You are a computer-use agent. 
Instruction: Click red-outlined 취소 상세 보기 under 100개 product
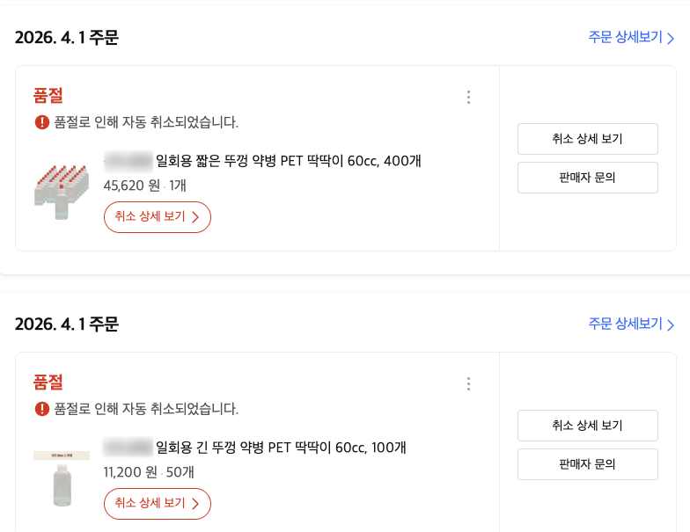click(158, 504)
